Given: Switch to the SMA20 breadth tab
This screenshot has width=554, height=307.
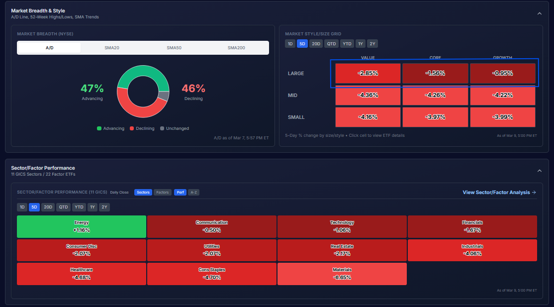Looking at the screenshot, I should pyautogui.click(x=111, y=48).
